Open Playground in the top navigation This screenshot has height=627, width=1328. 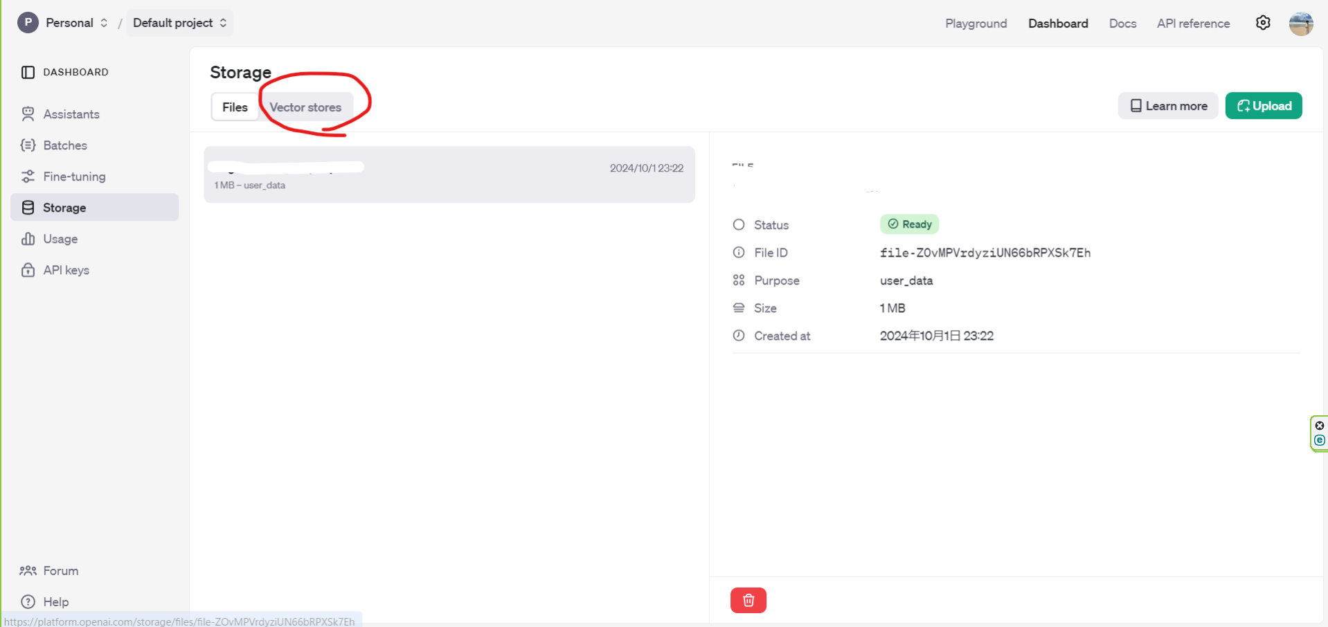tap(976, 24)
